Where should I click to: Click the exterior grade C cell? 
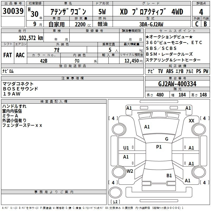point(196,24)
